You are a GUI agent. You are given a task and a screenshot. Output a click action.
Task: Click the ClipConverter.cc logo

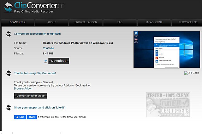34,7
